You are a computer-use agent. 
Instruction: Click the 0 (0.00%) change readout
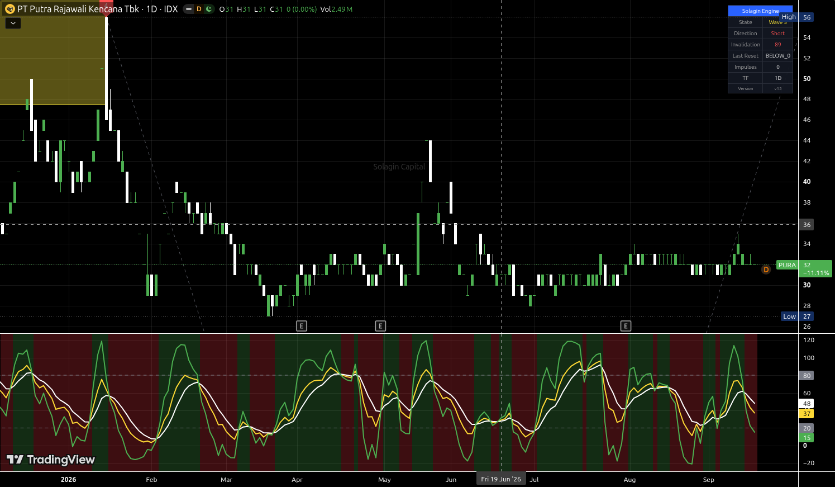pos(302,10)
